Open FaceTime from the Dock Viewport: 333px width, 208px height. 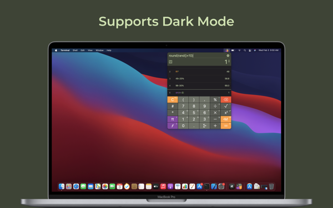tap(112, 186)
